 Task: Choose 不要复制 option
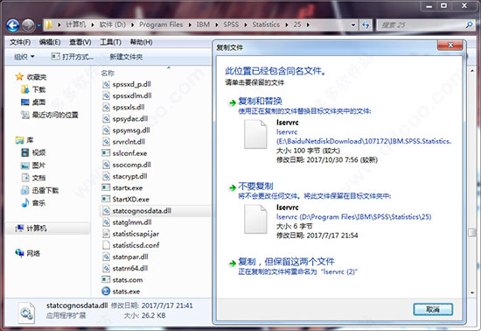pos(255,186)
